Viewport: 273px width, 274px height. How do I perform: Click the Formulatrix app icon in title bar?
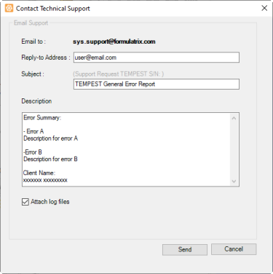click(9, 8)
